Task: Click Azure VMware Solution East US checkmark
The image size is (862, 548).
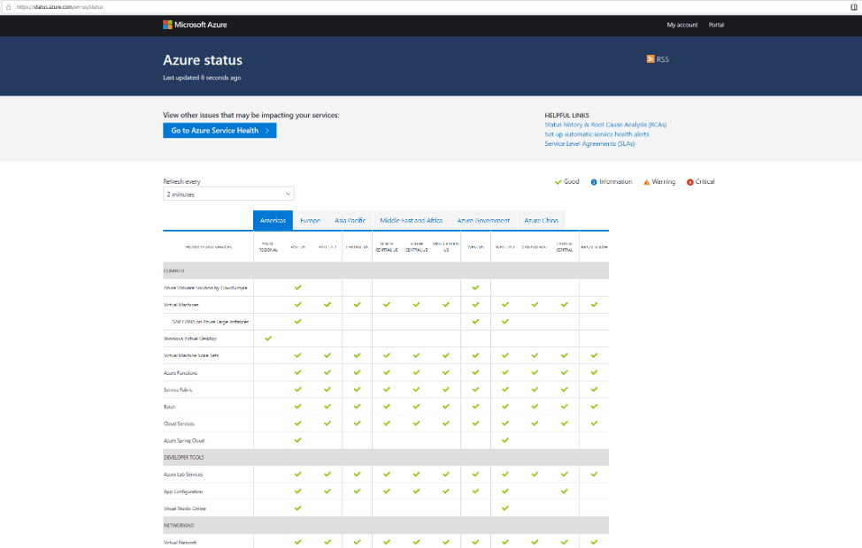Action: 298,288
